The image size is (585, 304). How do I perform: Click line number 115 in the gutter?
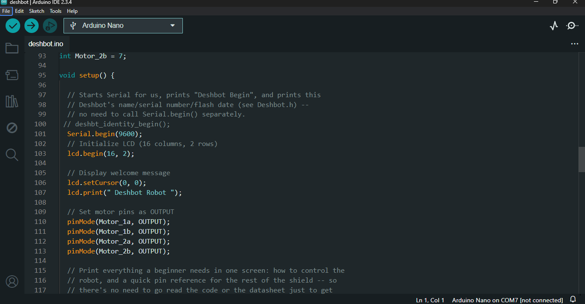40,271
